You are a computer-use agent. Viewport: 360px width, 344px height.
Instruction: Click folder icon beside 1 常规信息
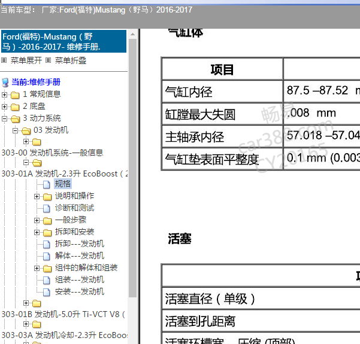point(15,95)
